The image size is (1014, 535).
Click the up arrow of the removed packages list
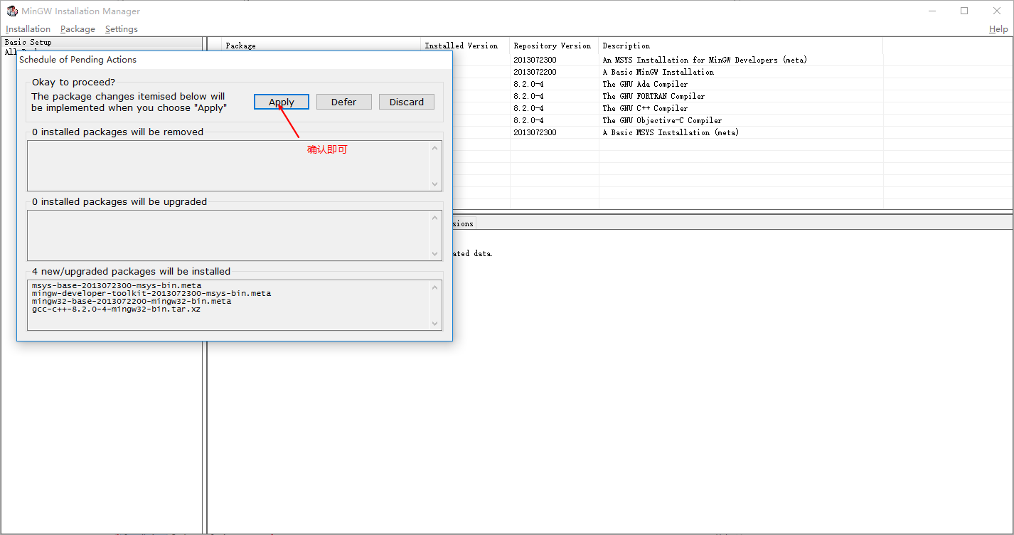click(435, 148)
